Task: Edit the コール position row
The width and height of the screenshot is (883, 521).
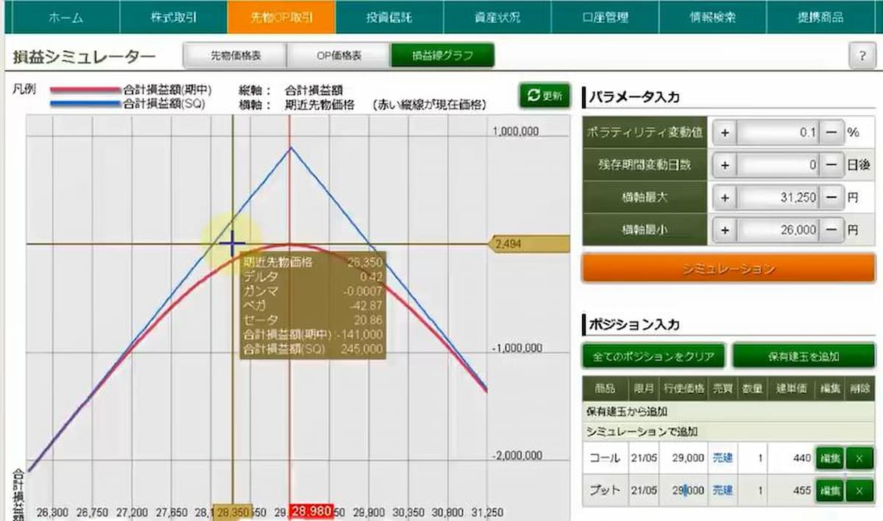Action: tap(830, 458)
